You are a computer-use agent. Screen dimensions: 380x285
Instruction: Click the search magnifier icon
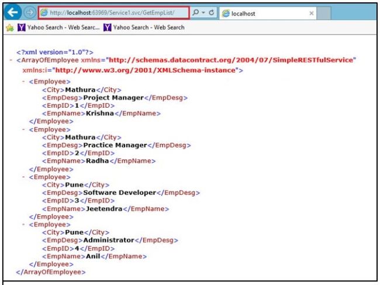click(x=196, y=12)
